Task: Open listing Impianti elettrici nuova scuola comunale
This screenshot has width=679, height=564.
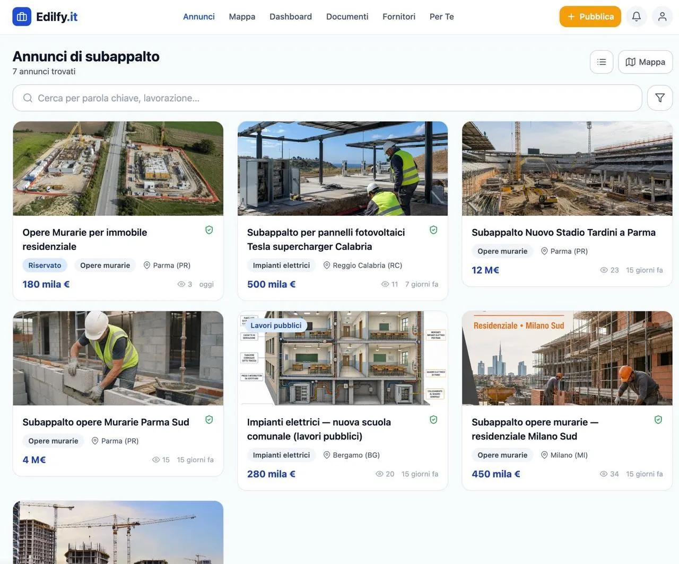Action: 319,429
